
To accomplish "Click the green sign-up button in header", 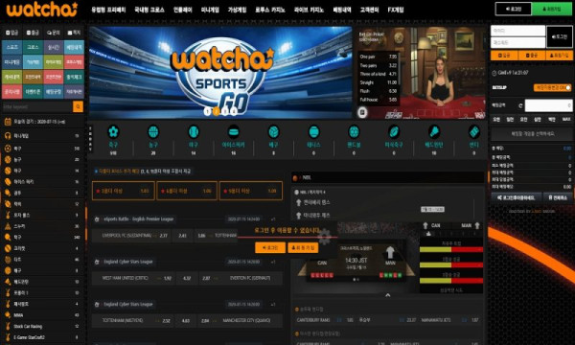I will (x=552, y=9).
